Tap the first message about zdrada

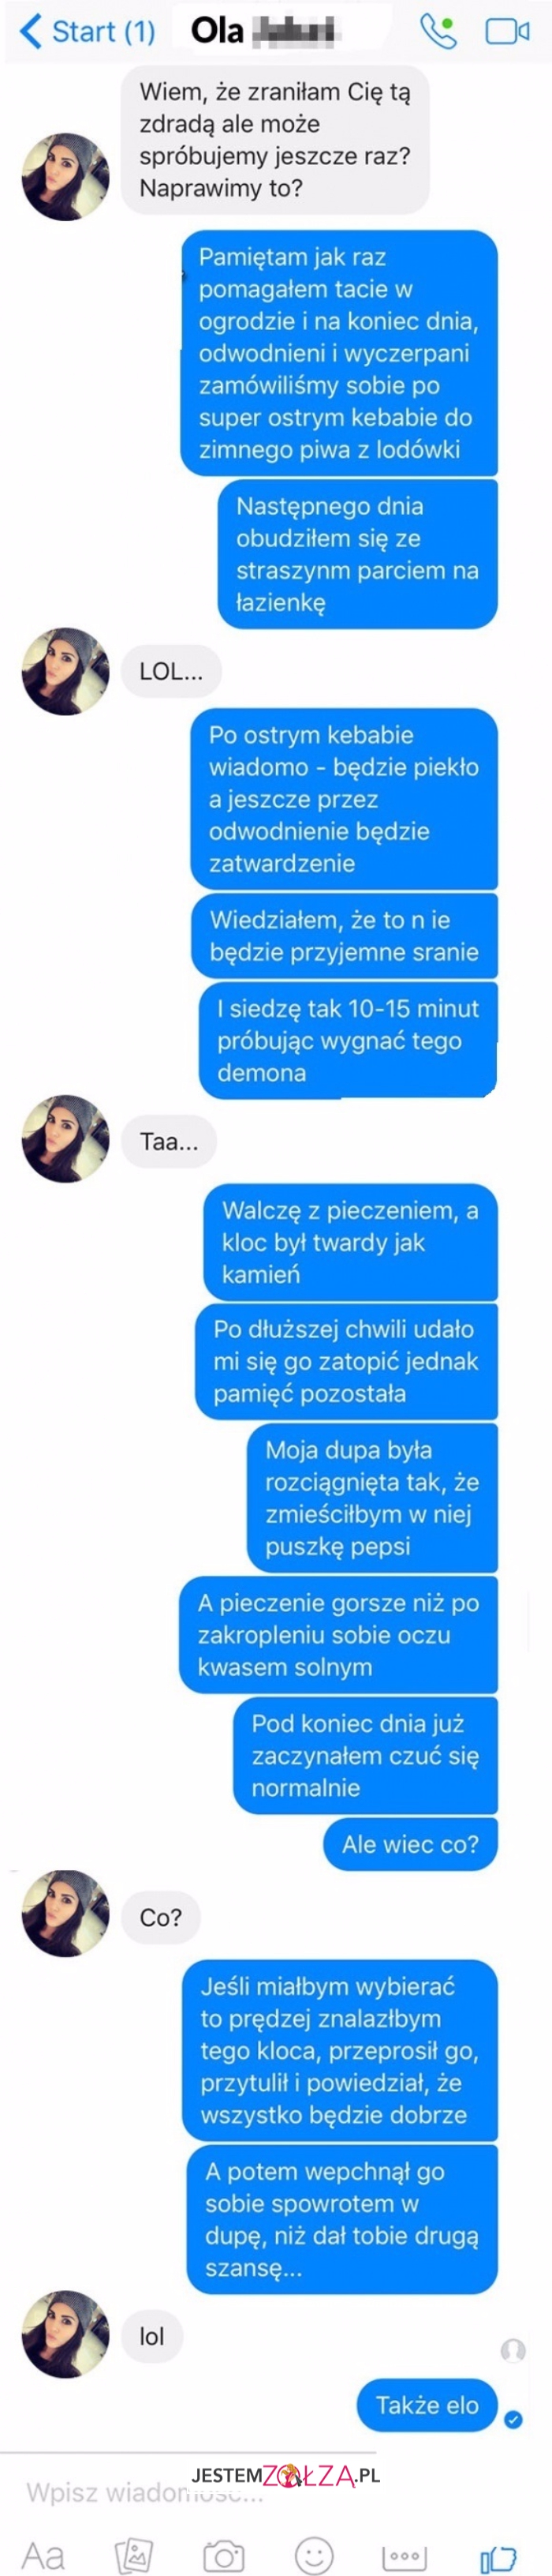click(275, 140)
